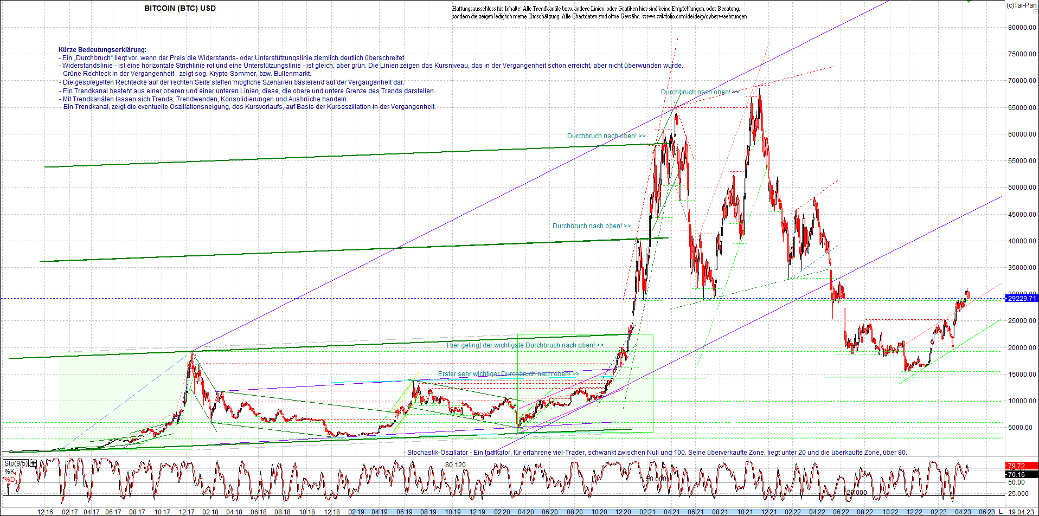Screen dimensions: 1039x516
Task: Expand the 'Hier gelingt der wichtigste Durchbruch' annotation
Action: 524,344
